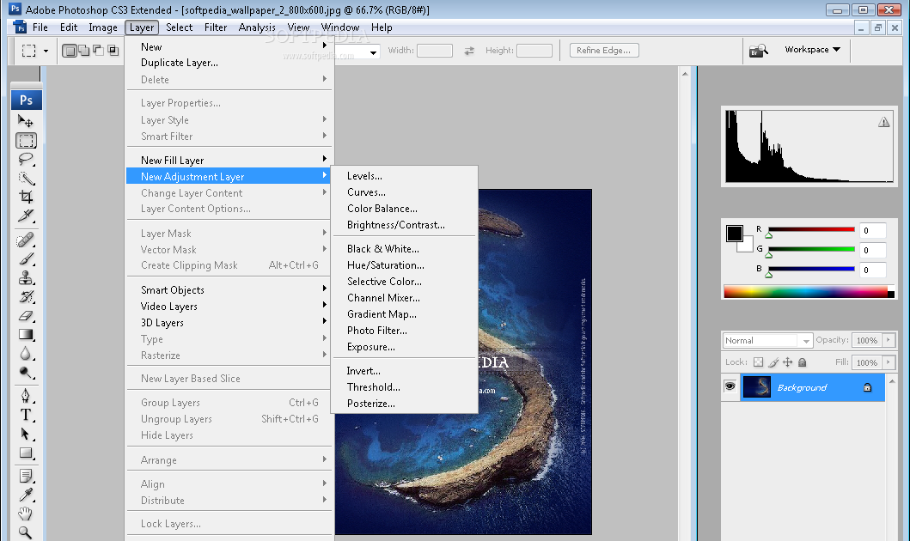Click the Ps logo atop the toolbox
The image size is (910, 541).
click(26, 100)
